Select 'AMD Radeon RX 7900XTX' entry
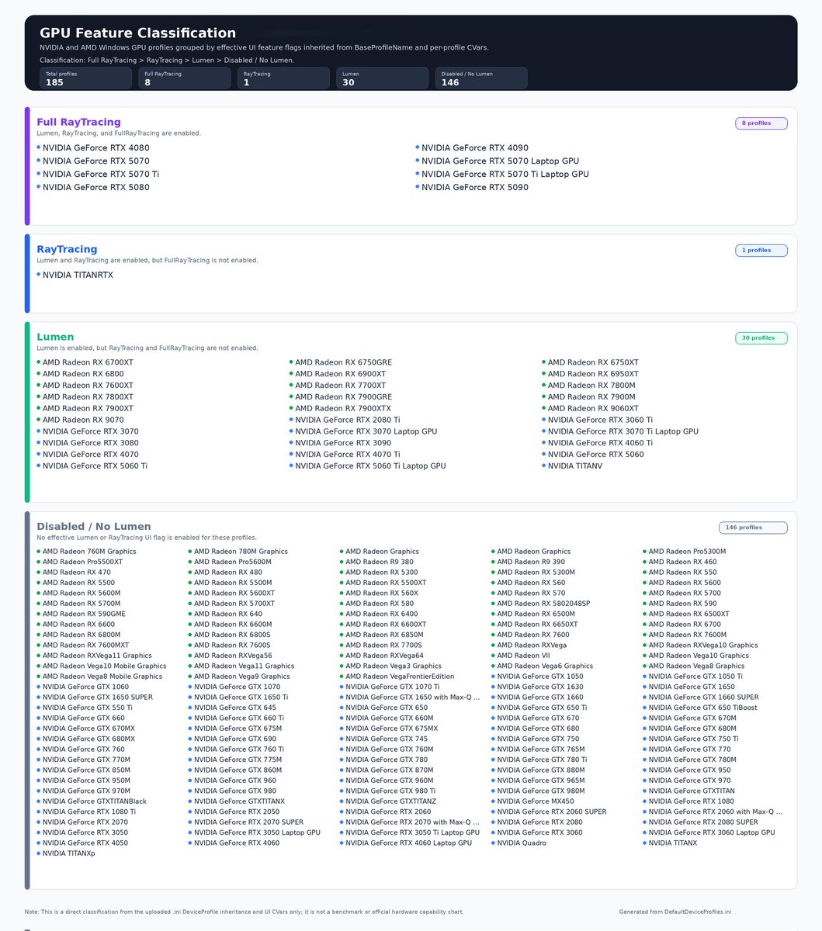Viewport: 822px width, 931px height. (340, 408)
